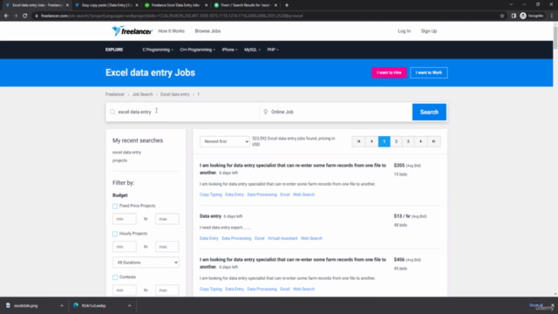Viewport: 558px width, 314px height.
Task: Open Chrome three-dot menu
Action: tap(552, 16)
